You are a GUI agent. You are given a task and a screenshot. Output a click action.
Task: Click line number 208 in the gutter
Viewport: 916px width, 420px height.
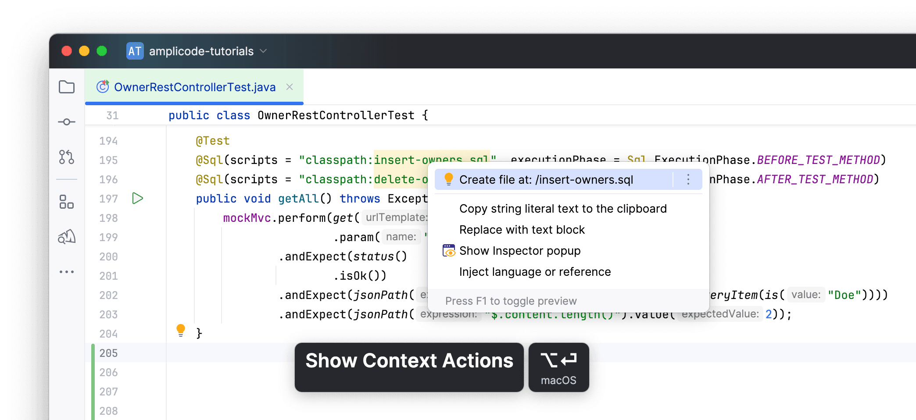click(108, 411)
